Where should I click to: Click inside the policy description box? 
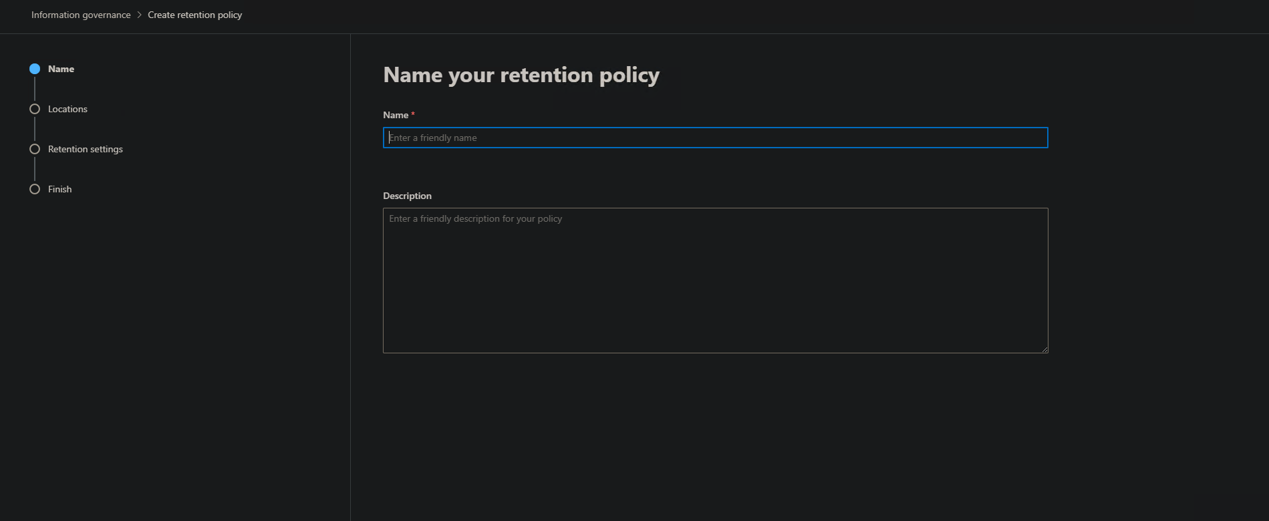(x=714, y=281)
